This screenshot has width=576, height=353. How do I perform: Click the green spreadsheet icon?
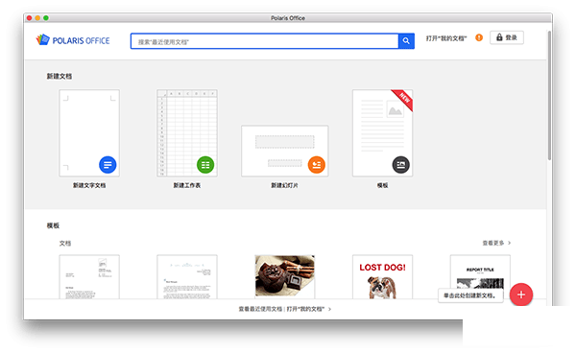coord(205,165)
